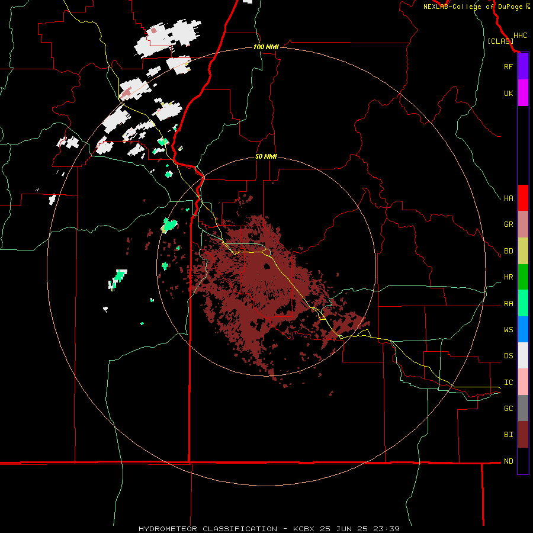Click the HHC product code label
Viewport: 533px width, 533px height.
tap(521, 36)
